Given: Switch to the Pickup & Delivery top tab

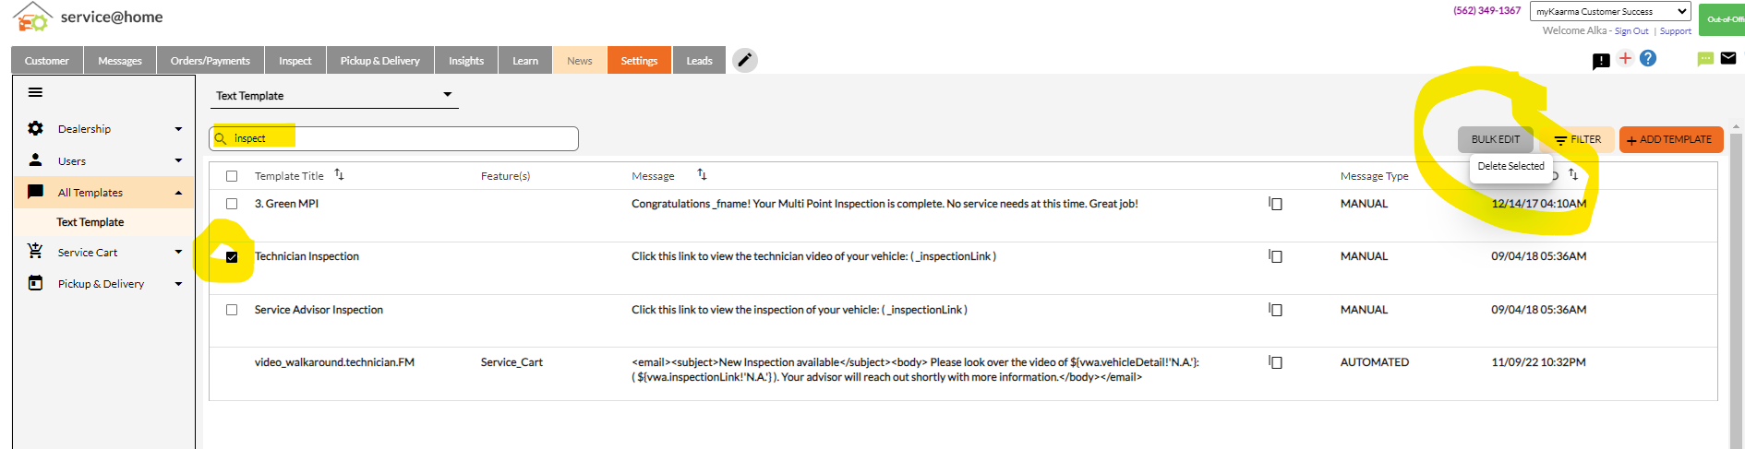Looking at the screenshot, I should point(380,61).
